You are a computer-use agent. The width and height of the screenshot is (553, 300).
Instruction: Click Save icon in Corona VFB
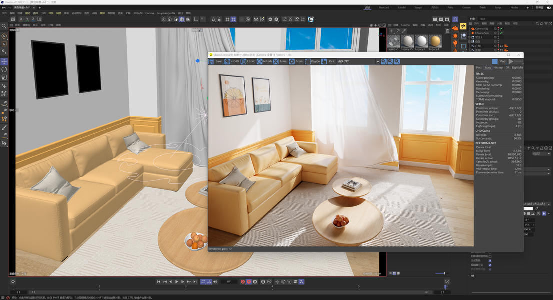[x=211, y=61]
